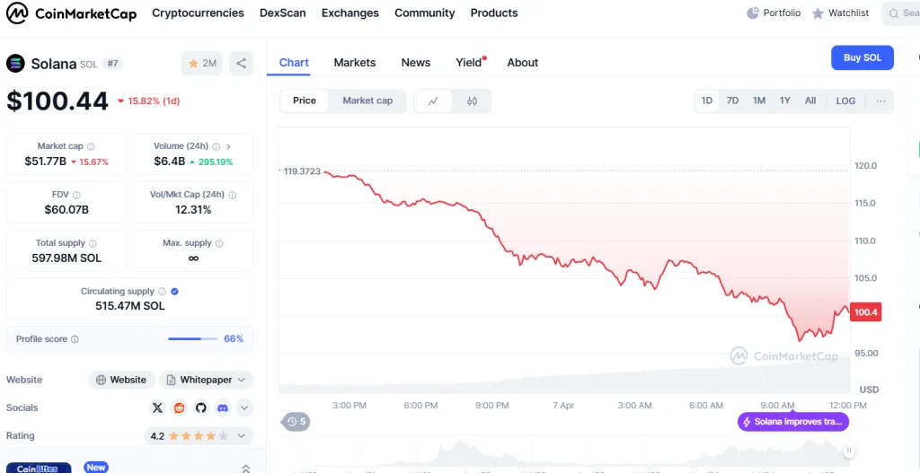The width and height of the screenshot is (920, 473).
Task: Switch to the candlestick chart icon
Action: pyautogui.click(x=472, y=101)
